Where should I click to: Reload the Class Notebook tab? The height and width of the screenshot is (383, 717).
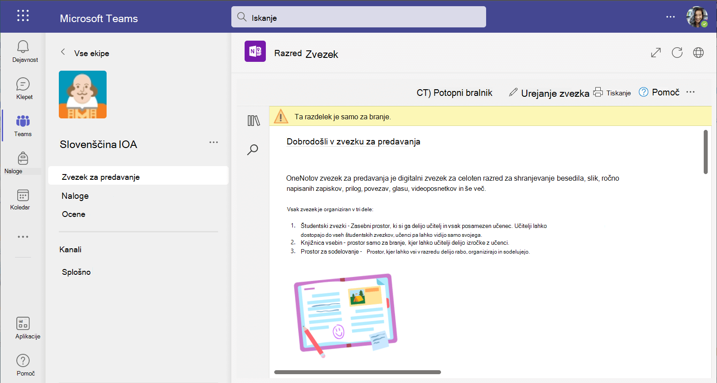pos(677,53)
